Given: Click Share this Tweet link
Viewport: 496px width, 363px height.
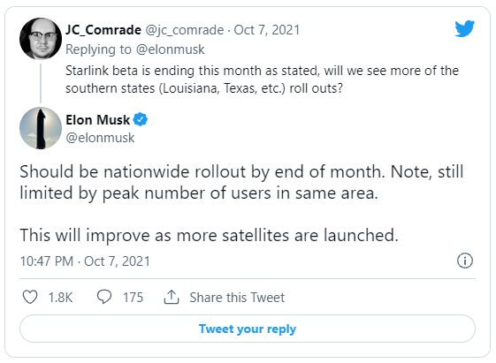Looking at the screenshot, I should [237, 298].
